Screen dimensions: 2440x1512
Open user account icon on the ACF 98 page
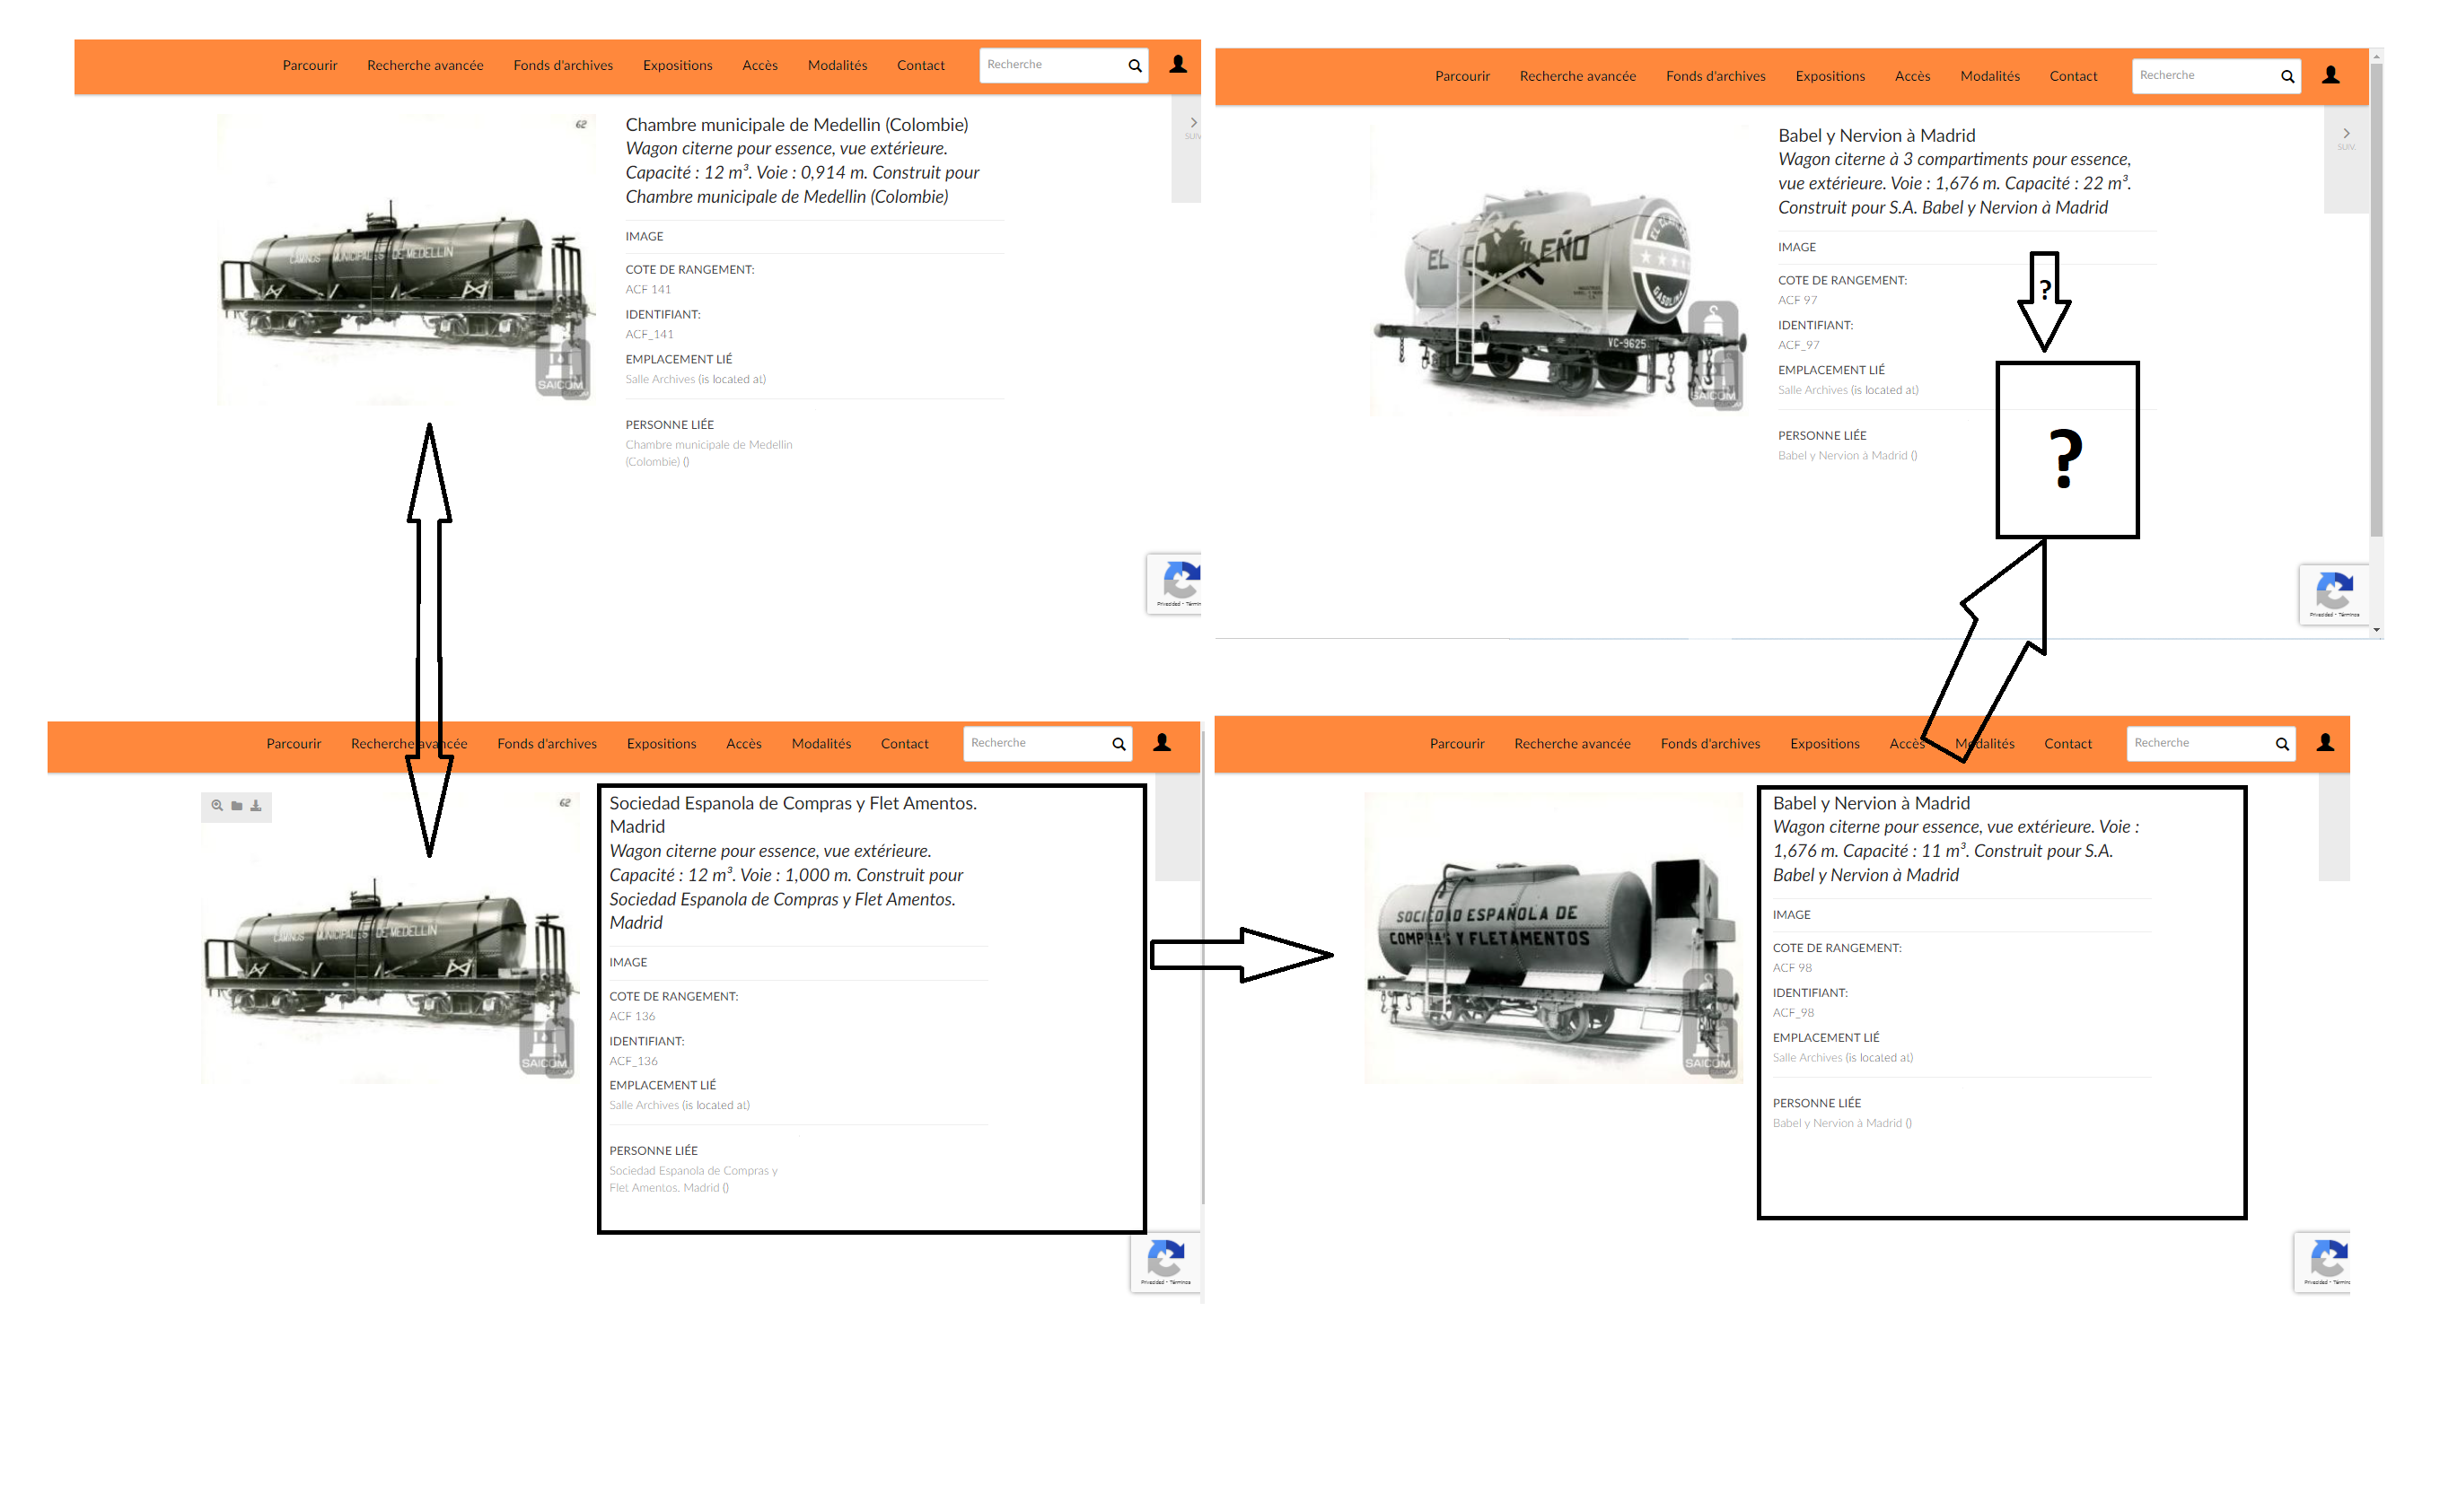pyautogui.click(x=2326, y=743)
